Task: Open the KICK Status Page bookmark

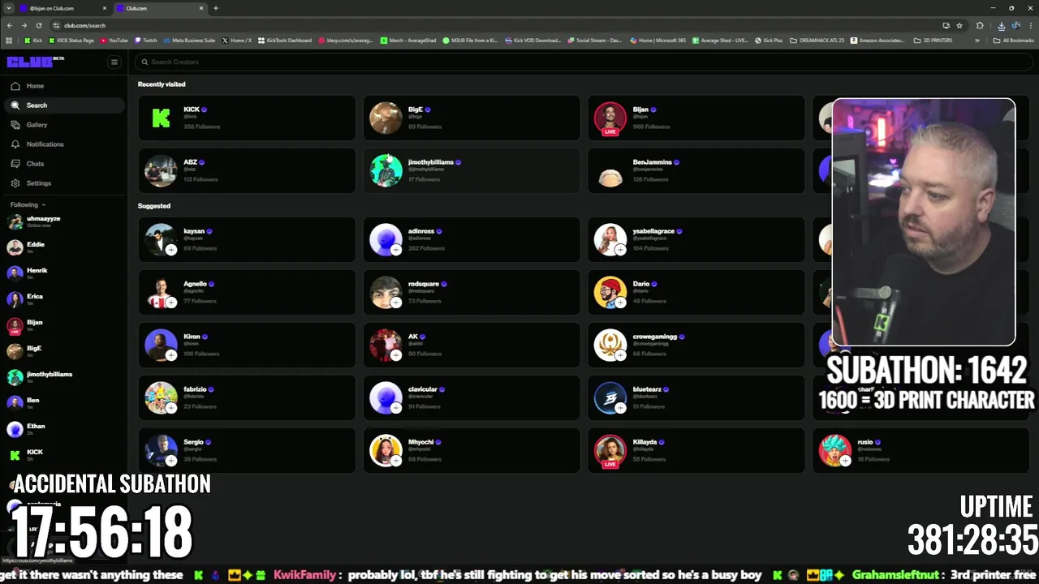Action: tap(71, 40)
